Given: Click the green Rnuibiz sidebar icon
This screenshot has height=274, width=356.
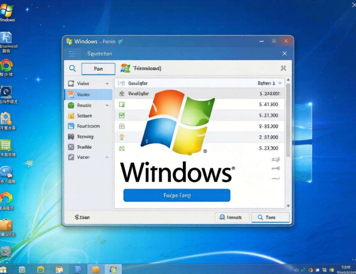Looking at the screenshot, I should tap(71, 105).
